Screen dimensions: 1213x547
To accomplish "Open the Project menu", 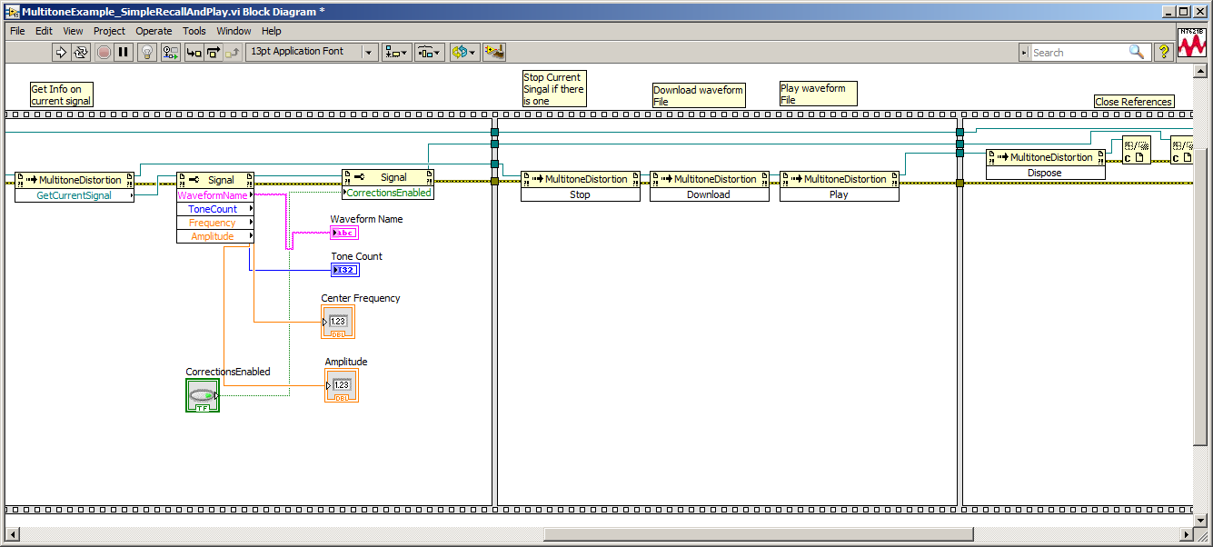I will click(x=110, y=31).
